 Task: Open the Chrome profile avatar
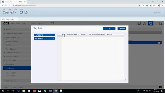159,6
